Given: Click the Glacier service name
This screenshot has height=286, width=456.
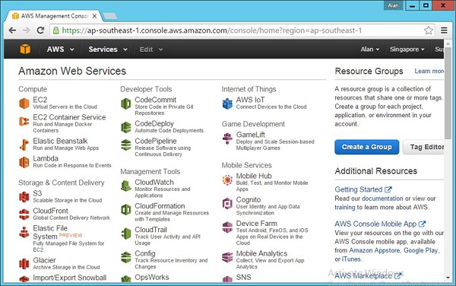Looking at the screenshot, I should [44, 260].
